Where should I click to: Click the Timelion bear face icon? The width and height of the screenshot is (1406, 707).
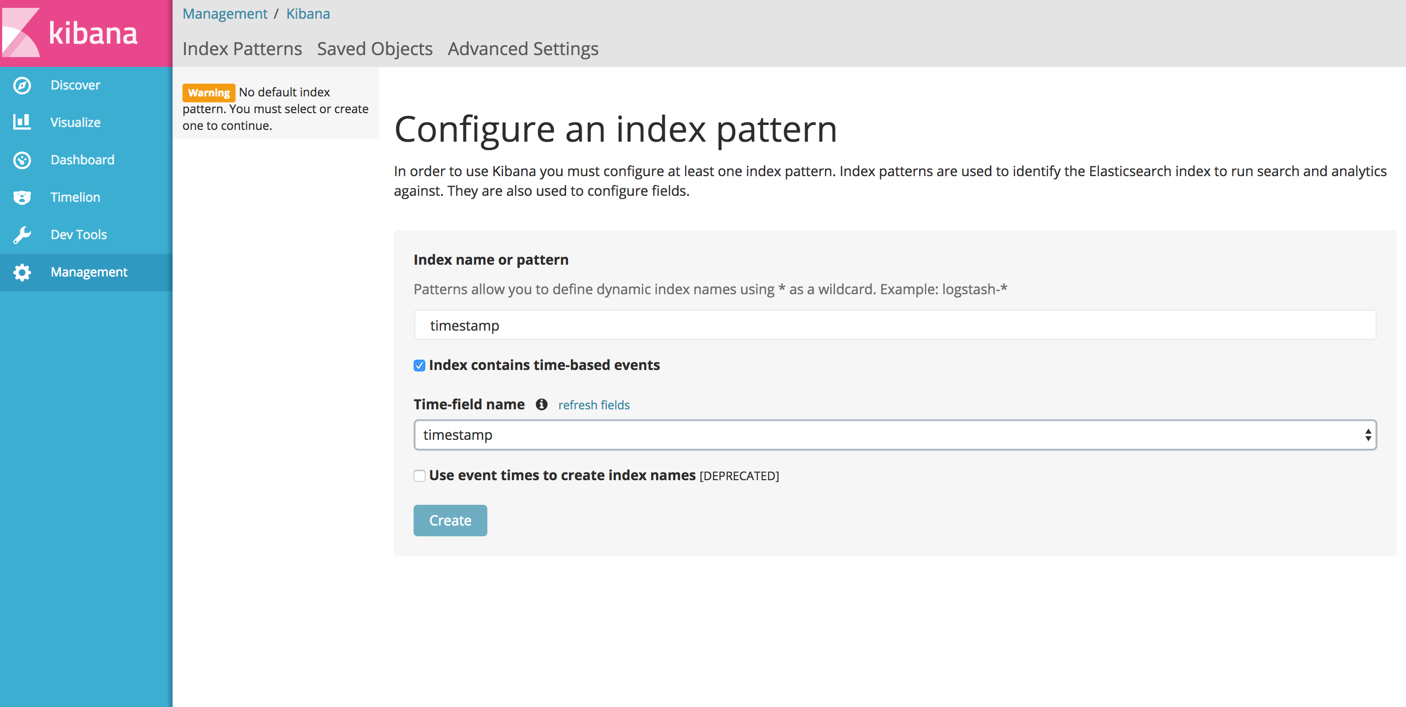pos(22,197)
